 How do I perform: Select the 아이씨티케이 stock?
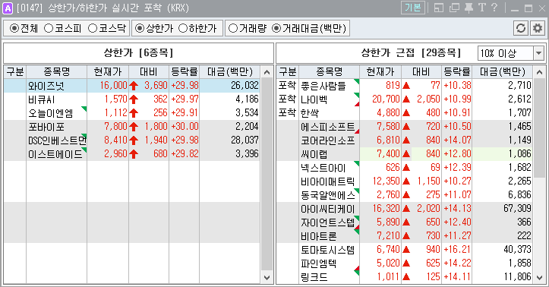point(328,209)
